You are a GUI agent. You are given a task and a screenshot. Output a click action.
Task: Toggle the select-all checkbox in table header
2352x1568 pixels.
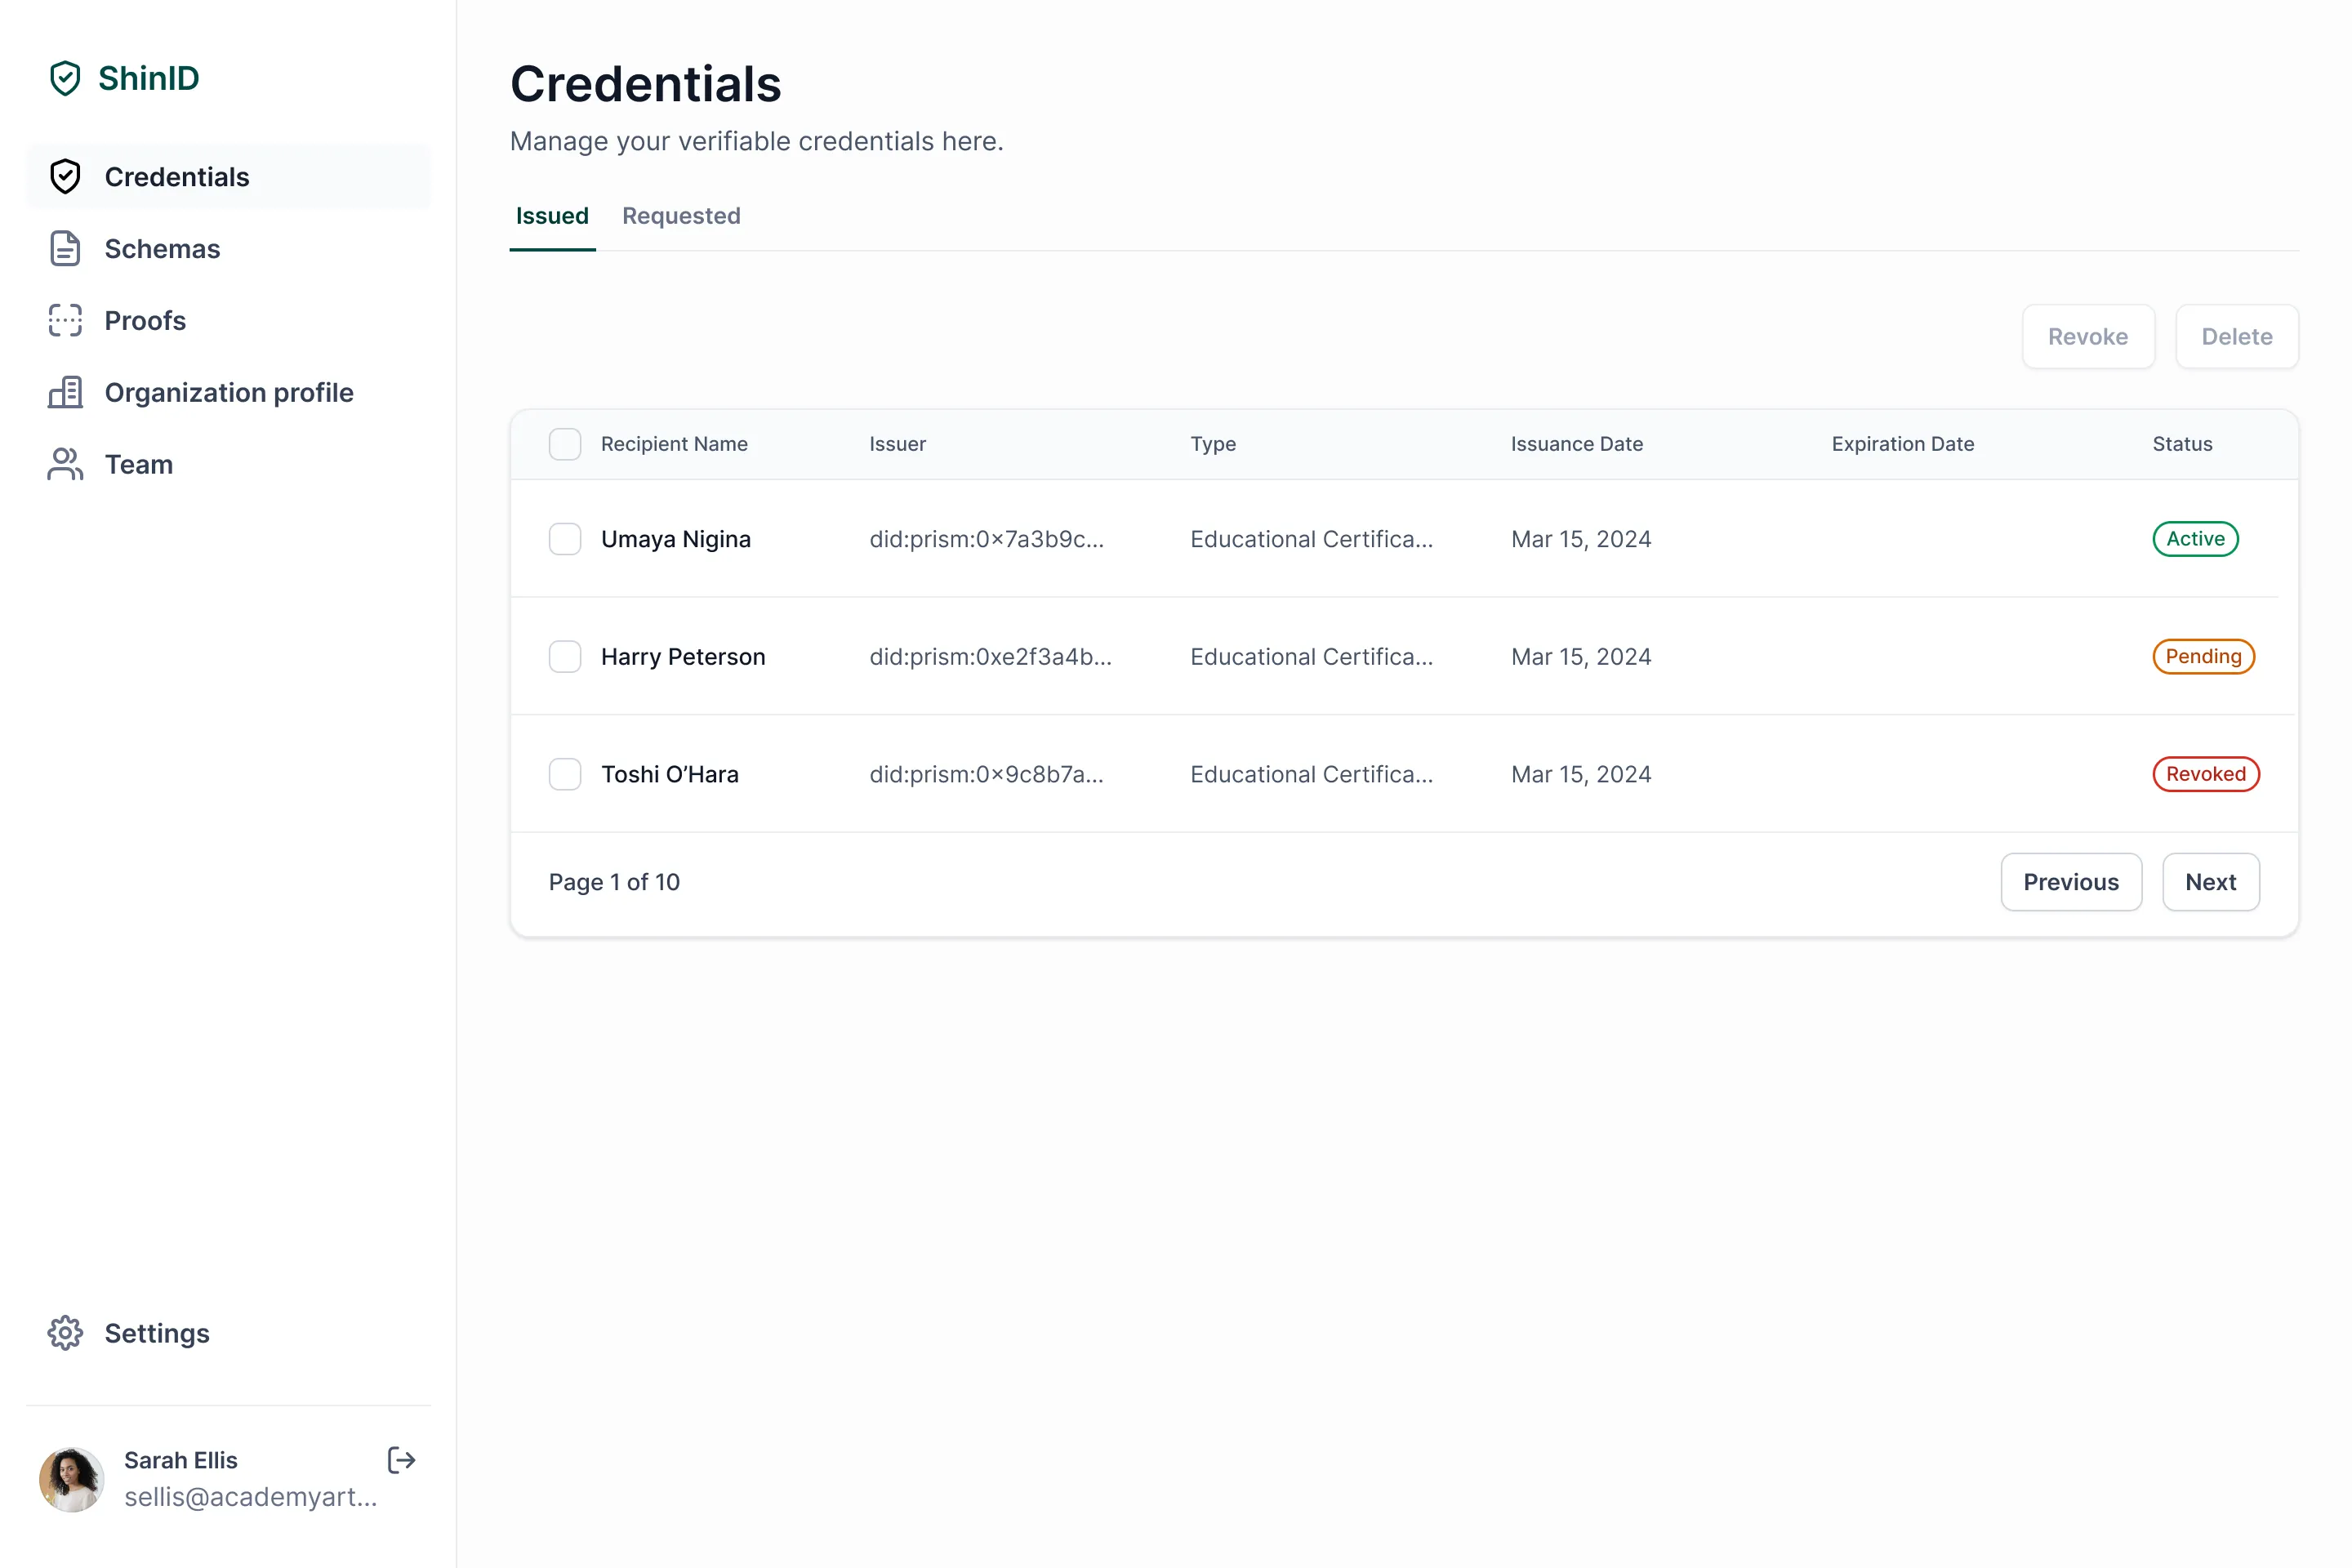click(565, 443)
